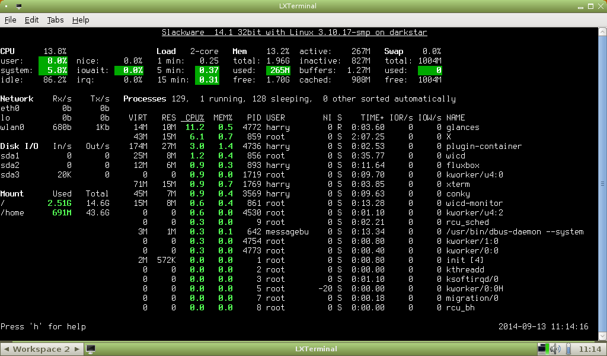This screenshot has width=607, height=356.
Task: Click the 'kthreadd' process name
Action: coord(465,269)
